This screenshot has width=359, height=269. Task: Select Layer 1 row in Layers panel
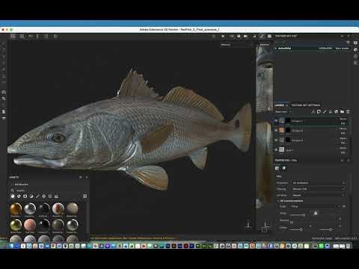[312, 150]
